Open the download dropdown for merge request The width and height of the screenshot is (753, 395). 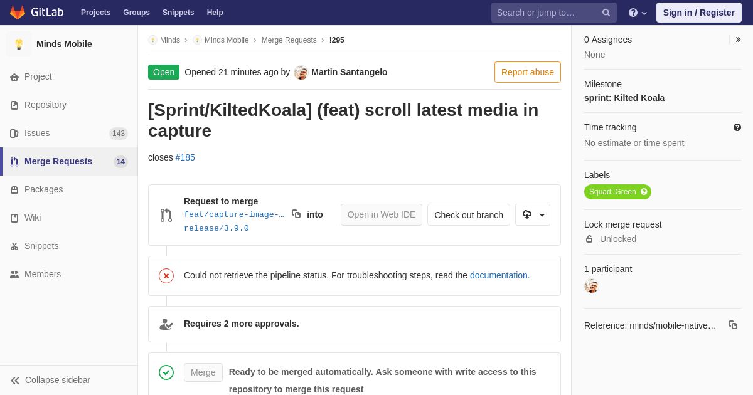coord(533,214)
